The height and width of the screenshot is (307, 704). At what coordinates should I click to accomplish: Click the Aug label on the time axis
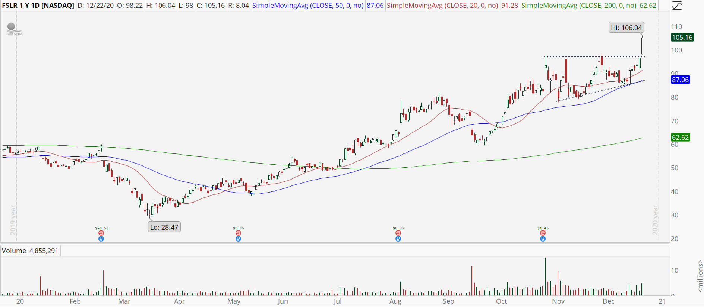(395, 301)
